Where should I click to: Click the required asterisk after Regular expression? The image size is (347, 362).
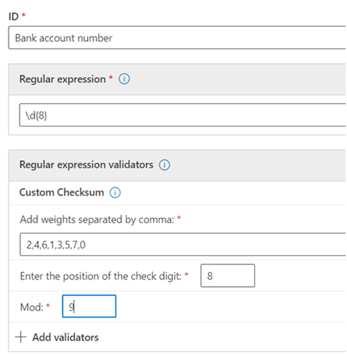[111, 77]
